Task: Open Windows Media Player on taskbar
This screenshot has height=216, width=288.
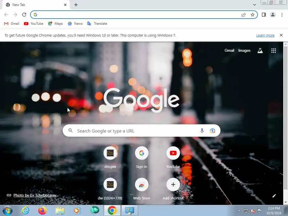Action: (77, 210)
